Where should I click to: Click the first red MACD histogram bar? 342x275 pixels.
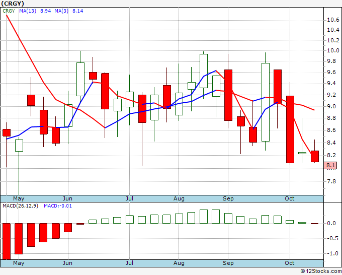click(7, 241)
